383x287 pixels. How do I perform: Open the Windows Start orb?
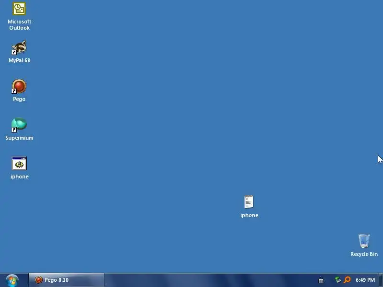click(x=12, y=280)
